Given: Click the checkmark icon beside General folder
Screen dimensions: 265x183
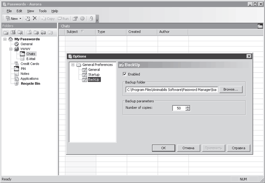Looking at the screenshot, I should click(17, 44).
